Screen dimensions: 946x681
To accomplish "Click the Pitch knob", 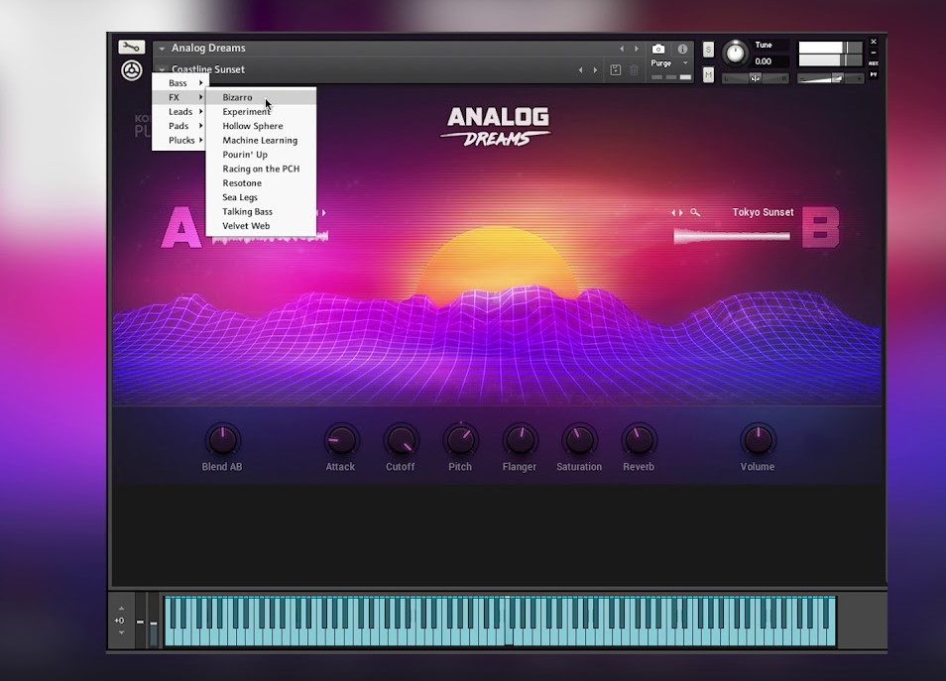I will (x=460, y=440).
